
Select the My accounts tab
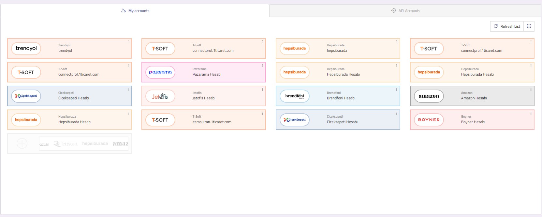point(135,11)
